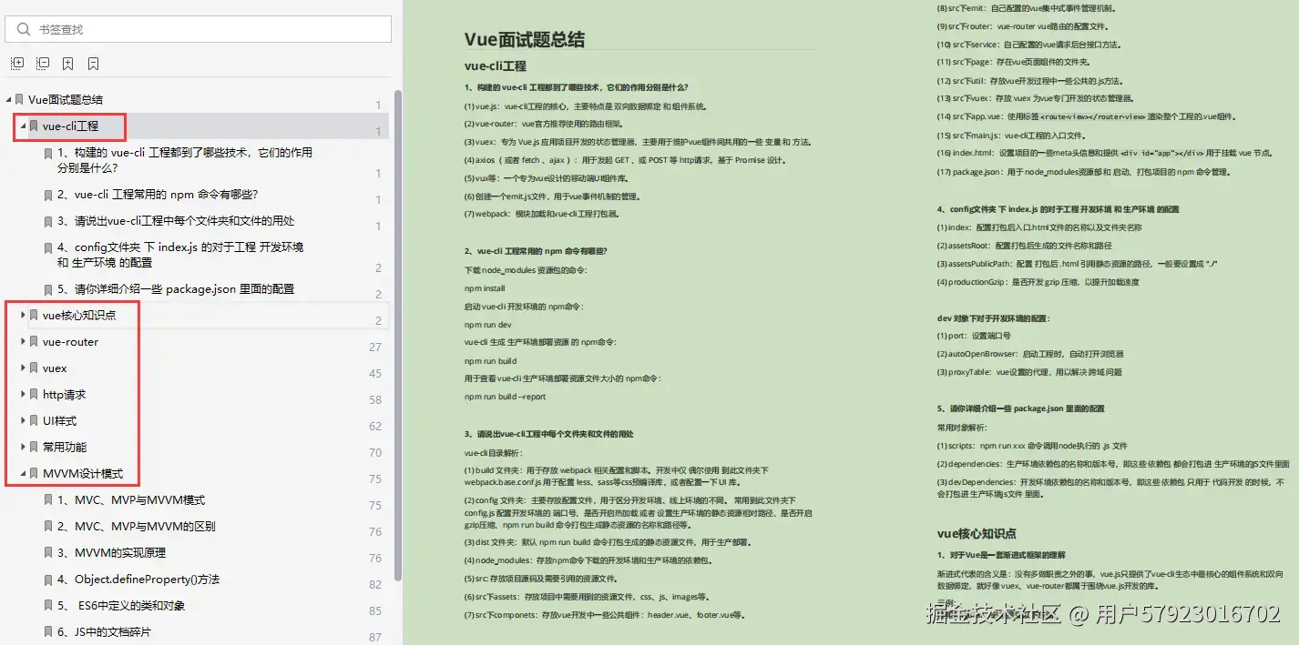Image resolution: width=1299 pixels, height=645 pixels.
Task: Jump to bookmark 1、构建的 vue-cli 工程都到了哪些技术
Action: [185, 160]
